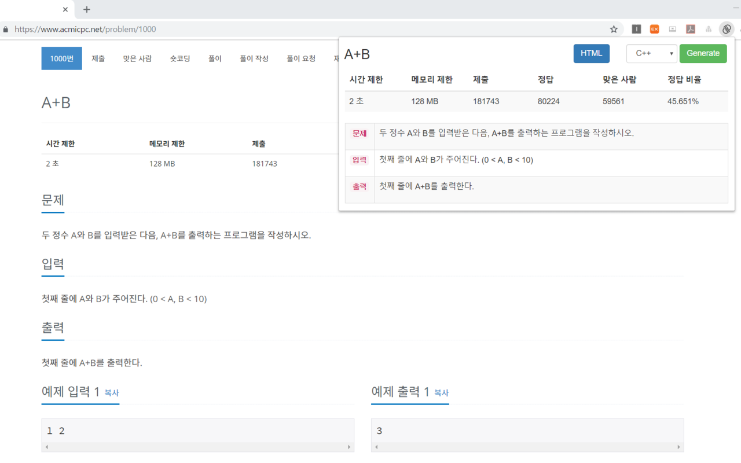Open the 풀이 작성 tab
741x463 pixels.
254,58
